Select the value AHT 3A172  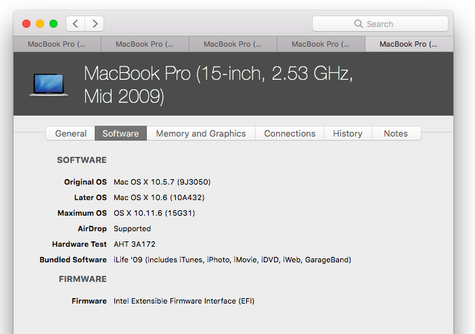point(135,244)
